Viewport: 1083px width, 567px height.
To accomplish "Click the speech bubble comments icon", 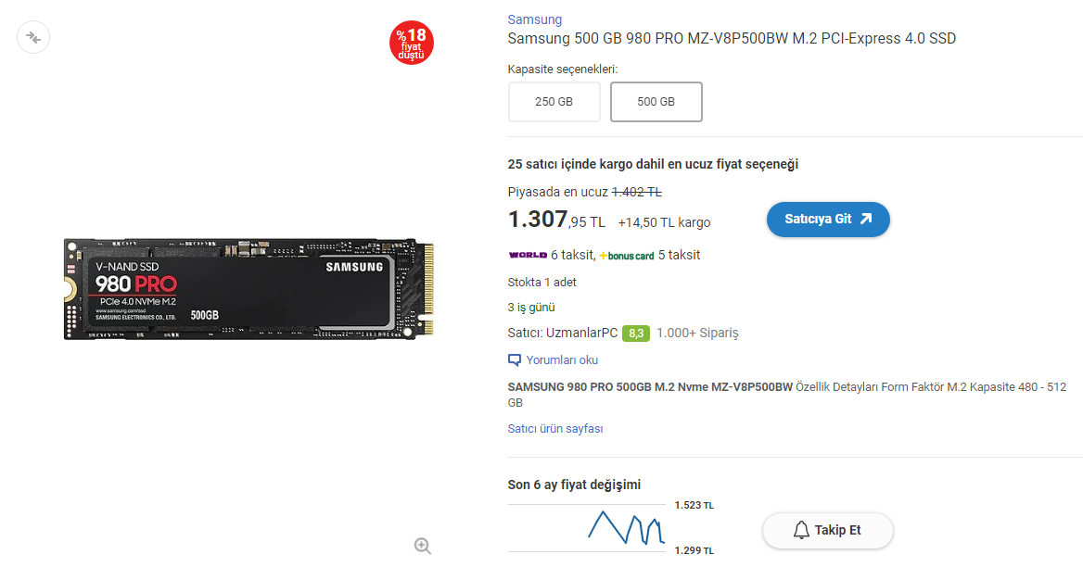I will (x=515, y=360).
